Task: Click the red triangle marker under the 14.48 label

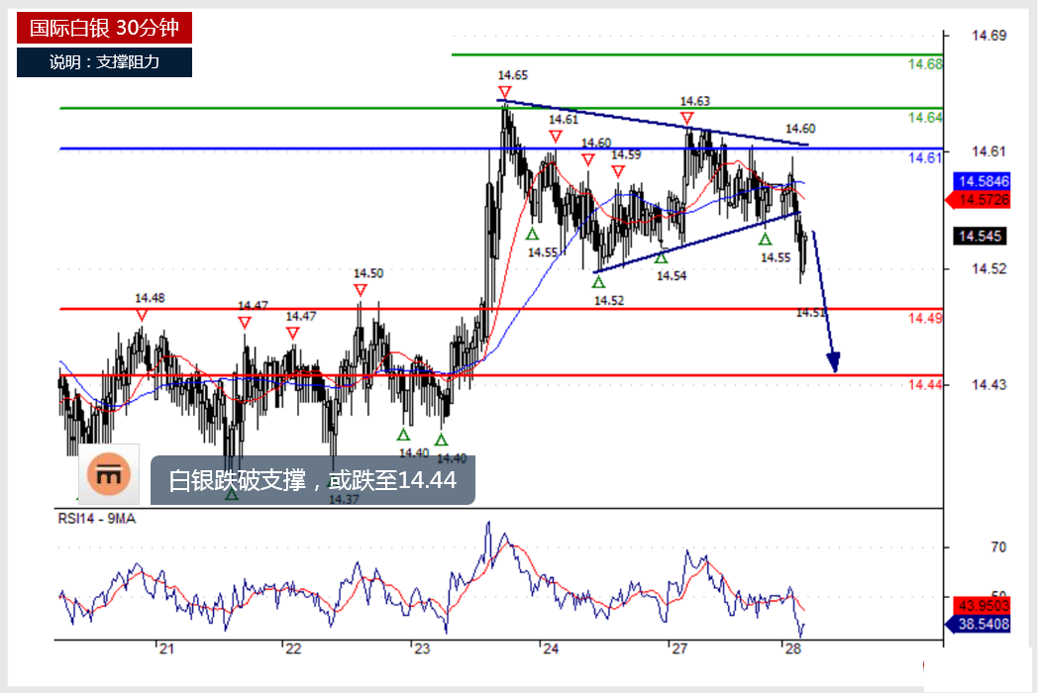Action: 142,316
